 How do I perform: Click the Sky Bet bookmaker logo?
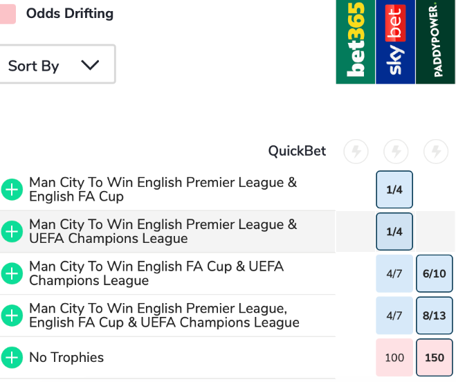point(395,42)
